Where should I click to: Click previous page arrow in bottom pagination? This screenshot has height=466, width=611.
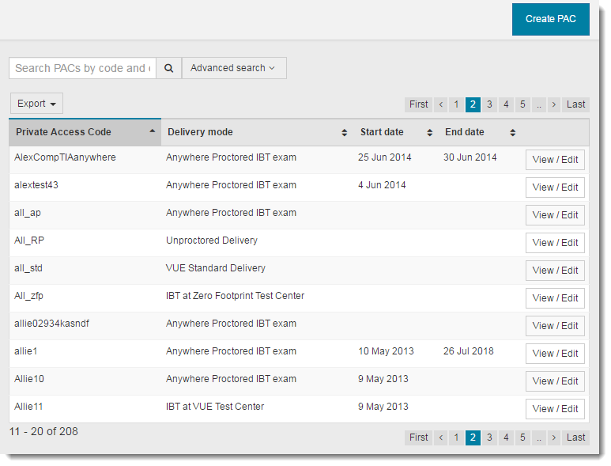[x=441, y=438]
